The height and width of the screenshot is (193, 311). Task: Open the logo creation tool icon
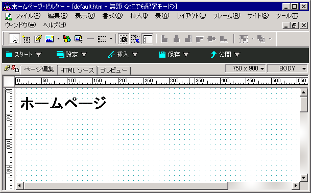[x=67, y=39]
